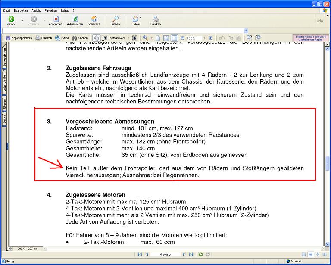
Task: Go to previous view green button
Action: [x=200, y=255]
